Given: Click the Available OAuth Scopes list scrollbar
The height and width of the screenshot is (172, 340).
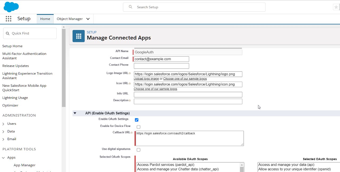Looking at the screenshot, I should pyautogui.click(x=242, y=167).
